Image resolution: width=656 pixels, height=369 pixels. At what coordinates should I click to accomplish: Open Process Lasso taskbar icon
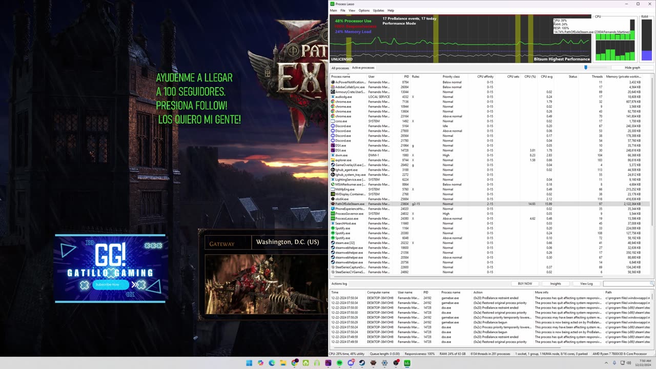[x=407, y=363]
